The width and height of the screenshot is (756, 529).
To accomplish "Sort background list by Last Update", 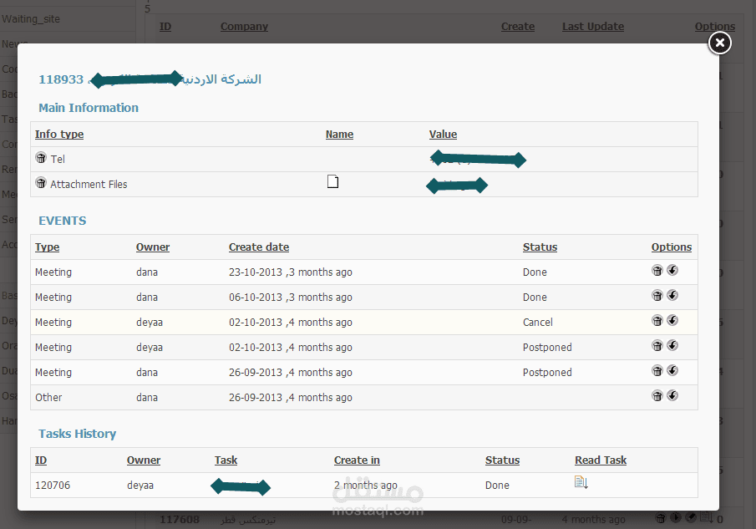I will click(593, 27).
